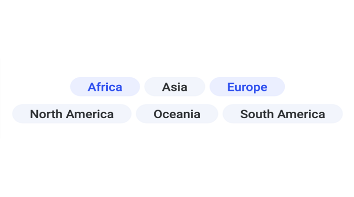Pick the Oceania option
354x197 pixels.
tap(177, 114)
